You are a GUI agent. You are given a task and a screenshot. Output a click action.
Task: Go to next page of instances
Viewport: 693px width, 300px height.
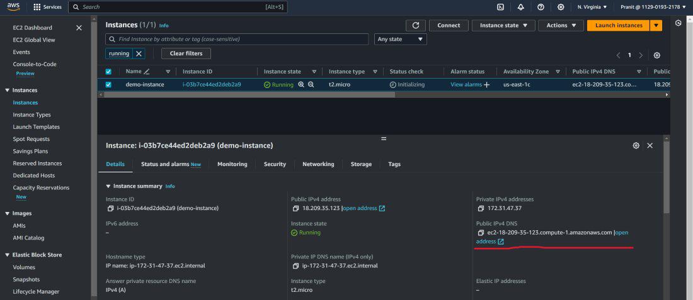[641, 55]
